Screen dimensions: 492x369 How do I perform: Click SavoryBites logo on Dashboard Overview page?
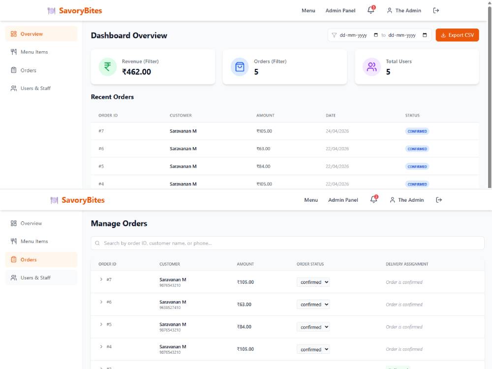(75, 11)
